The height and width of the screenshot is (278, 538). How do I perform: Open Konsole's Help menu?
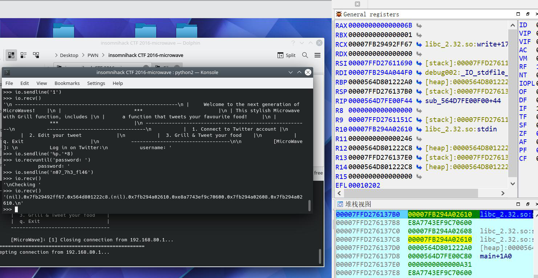point(118,83)
